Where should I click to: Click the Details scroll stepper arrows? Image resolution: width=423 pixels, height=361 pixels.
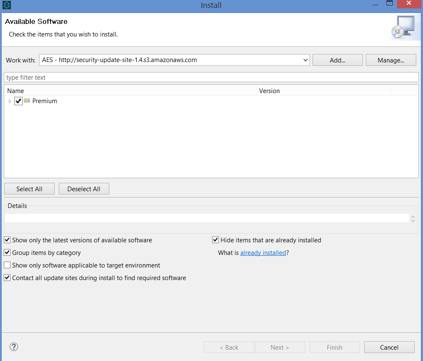point(413,218)
